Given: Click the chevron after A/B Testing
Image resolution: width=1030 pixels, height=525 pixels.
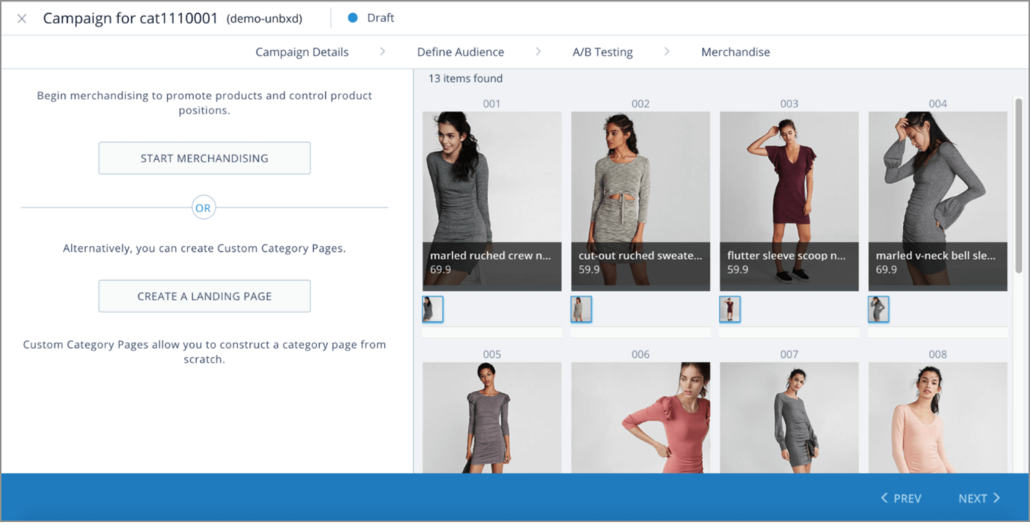Looking at the screenshot, I should coord(667,51).
